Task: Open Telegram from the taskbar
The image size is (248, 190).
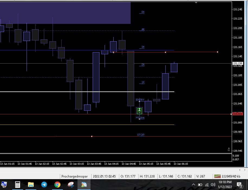Action: pyautogui.click(x=44, y=185)
